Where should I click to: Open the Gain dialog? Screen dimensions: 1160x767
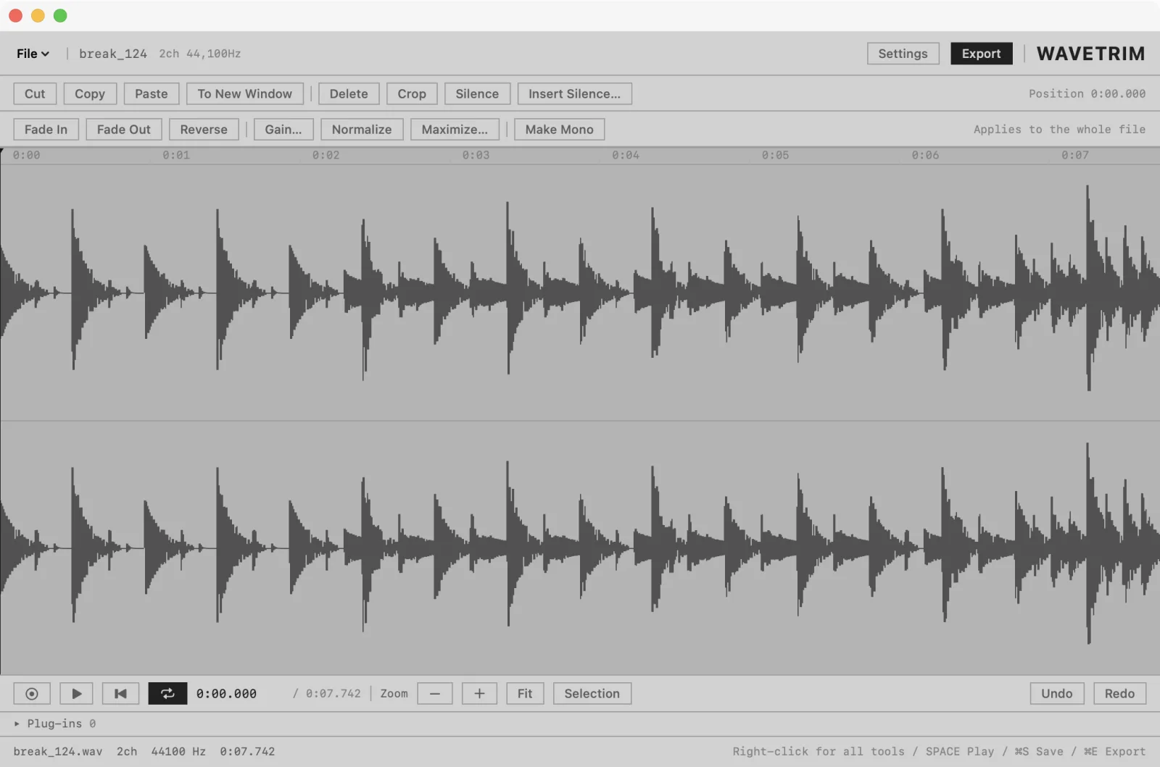(x=283, y=129)
